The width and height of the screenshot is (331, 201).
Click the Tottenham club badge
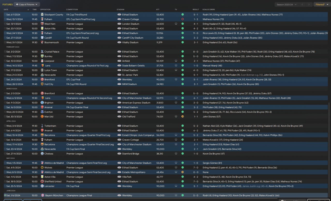[42, 126]
